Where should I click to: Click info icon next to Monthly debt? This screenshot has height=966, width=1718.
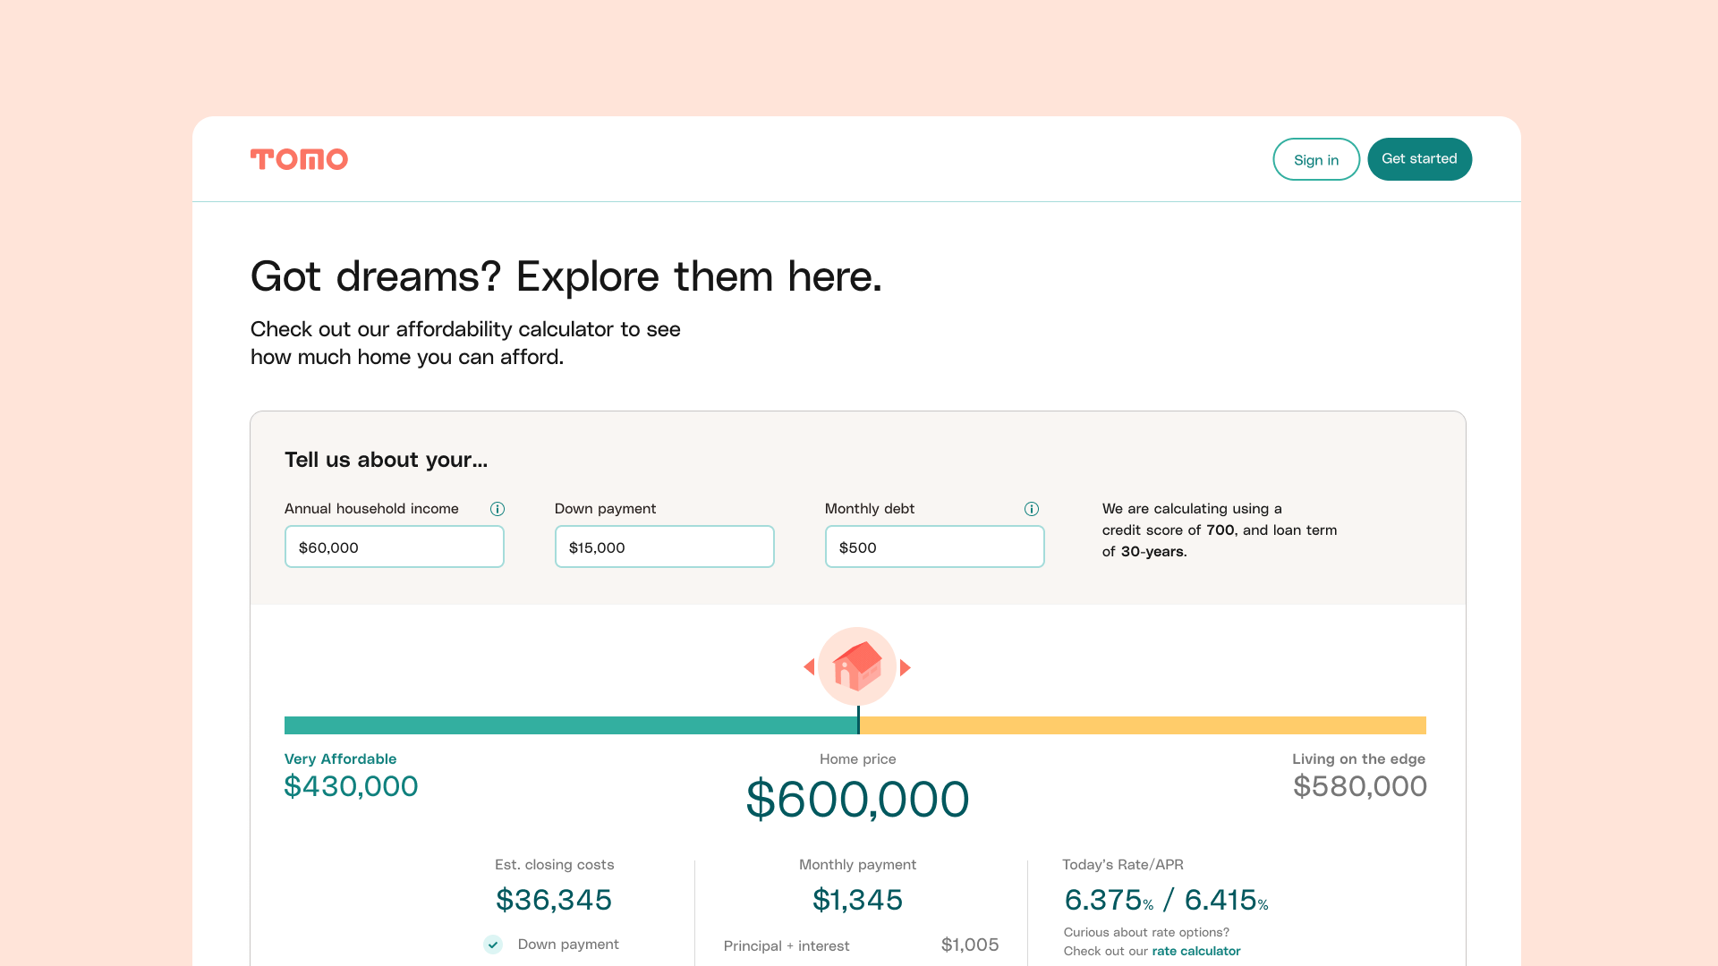point(1032,509)
